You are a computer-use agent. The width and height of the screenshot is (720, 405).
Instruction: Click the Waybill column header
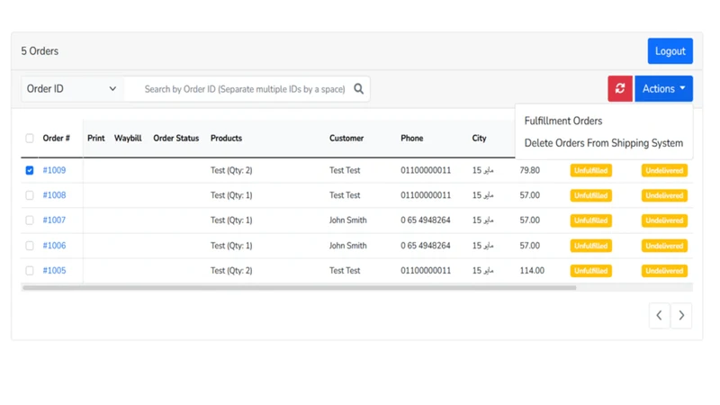click(x=128, y=139)
